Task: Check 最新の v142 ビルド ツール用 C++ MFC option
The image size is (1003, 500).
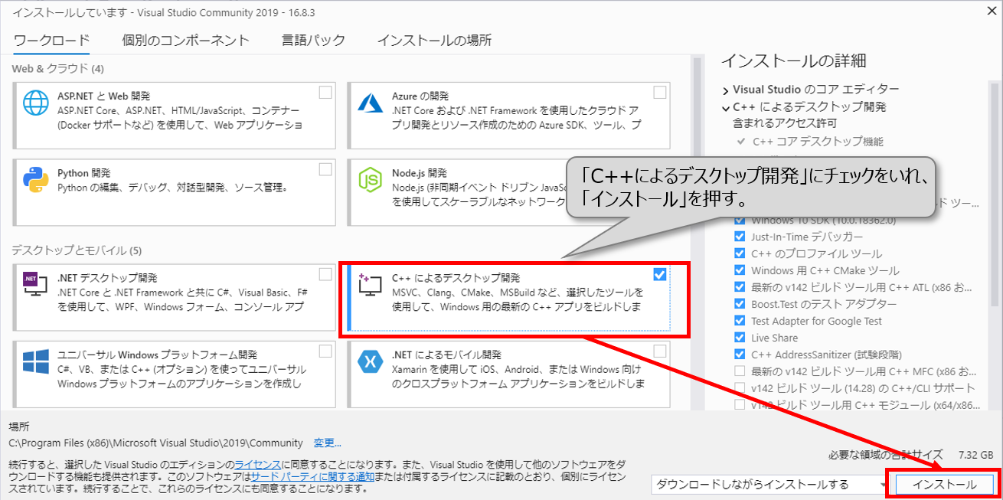Action: (x=740, y=371)
